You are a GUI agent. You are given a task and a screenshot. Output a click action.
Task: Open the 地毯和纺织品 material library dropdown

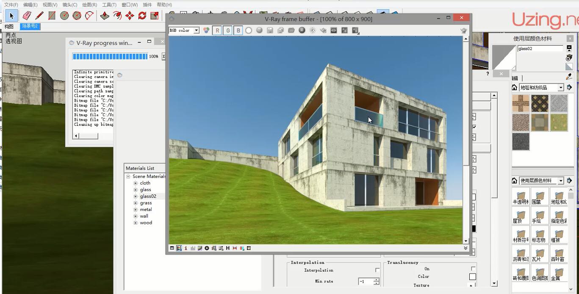[560, 88]
